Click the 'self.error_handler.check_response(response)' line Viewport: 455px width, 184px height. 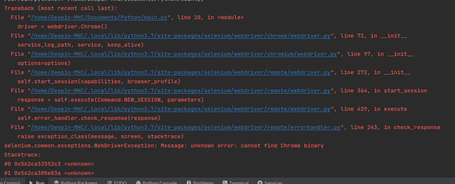[x=89, y=118]
